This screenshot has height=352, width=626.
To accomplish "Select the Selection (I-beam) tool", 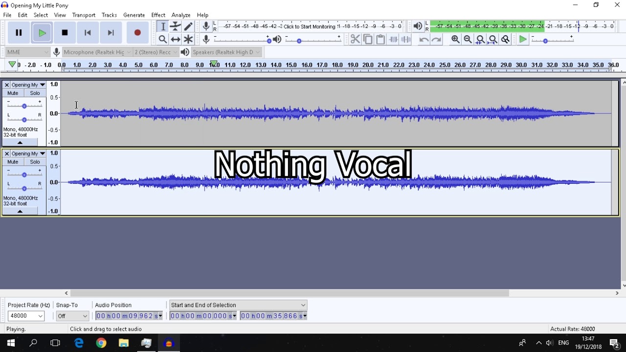I will (x=163, y=26).
